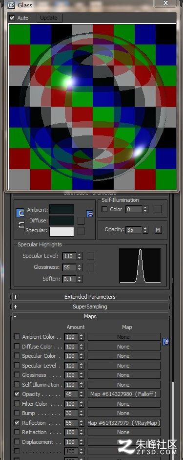Click the Ambient-Diffuse lock icon

[90, 214]
